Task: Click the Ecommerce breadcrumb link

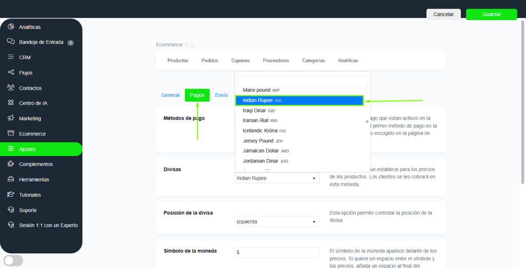Action: pyautogui.click(x=169, y=45)
